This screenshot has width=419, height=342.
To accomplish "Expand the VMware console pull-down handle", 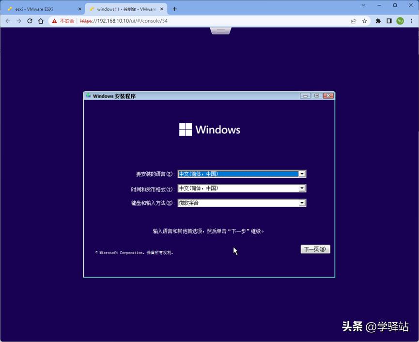I will pos(220,30).
